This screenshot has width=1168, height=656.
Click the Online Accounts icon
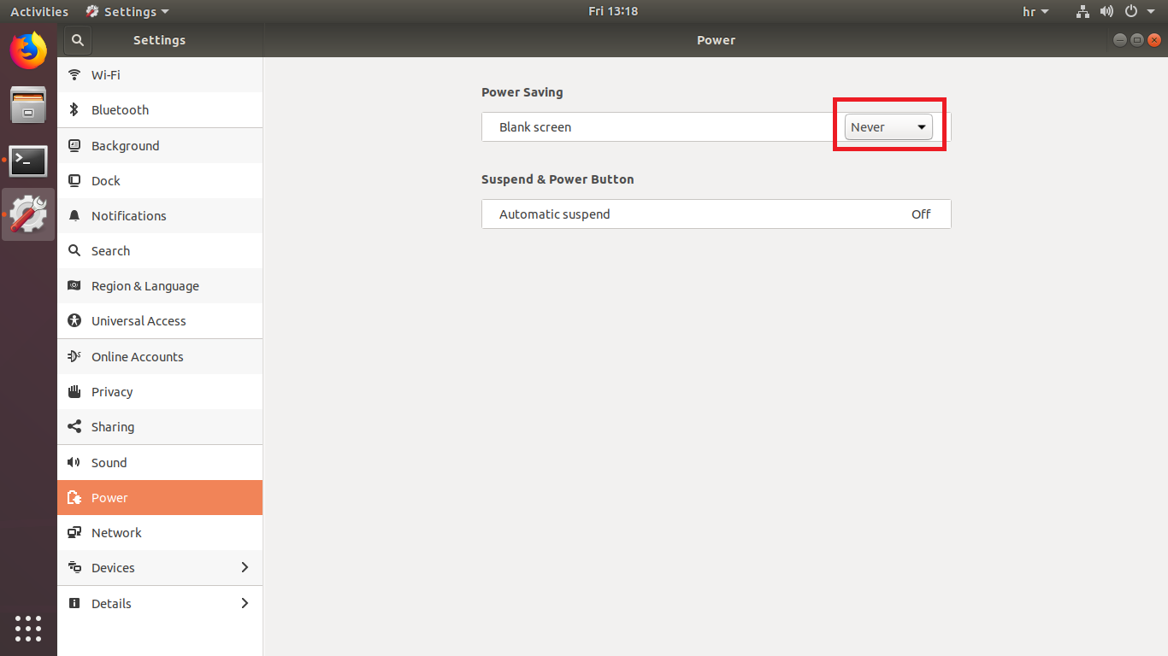74,357
